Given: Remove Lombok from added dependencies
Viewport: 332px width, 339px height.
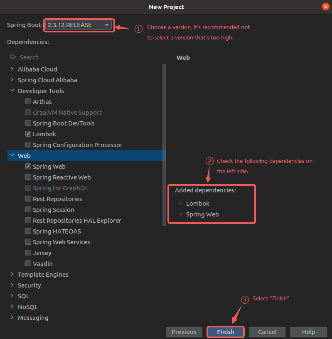Looking at the screenshot, I should pos(180,204).
